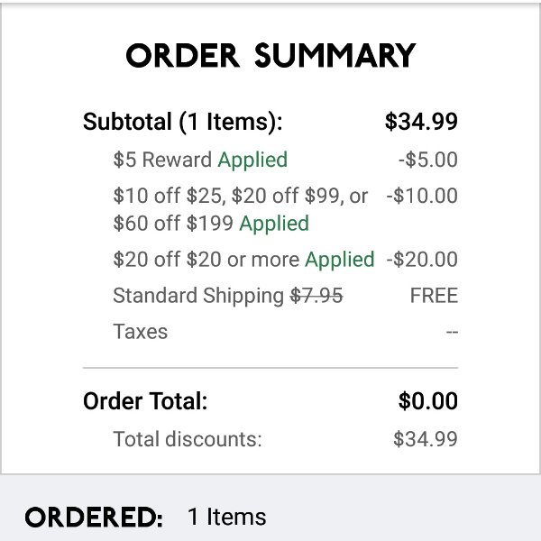Click the Standard Shipping label
Screen dimensions: 541x541
pyautogui.click(x=198, y=296)
